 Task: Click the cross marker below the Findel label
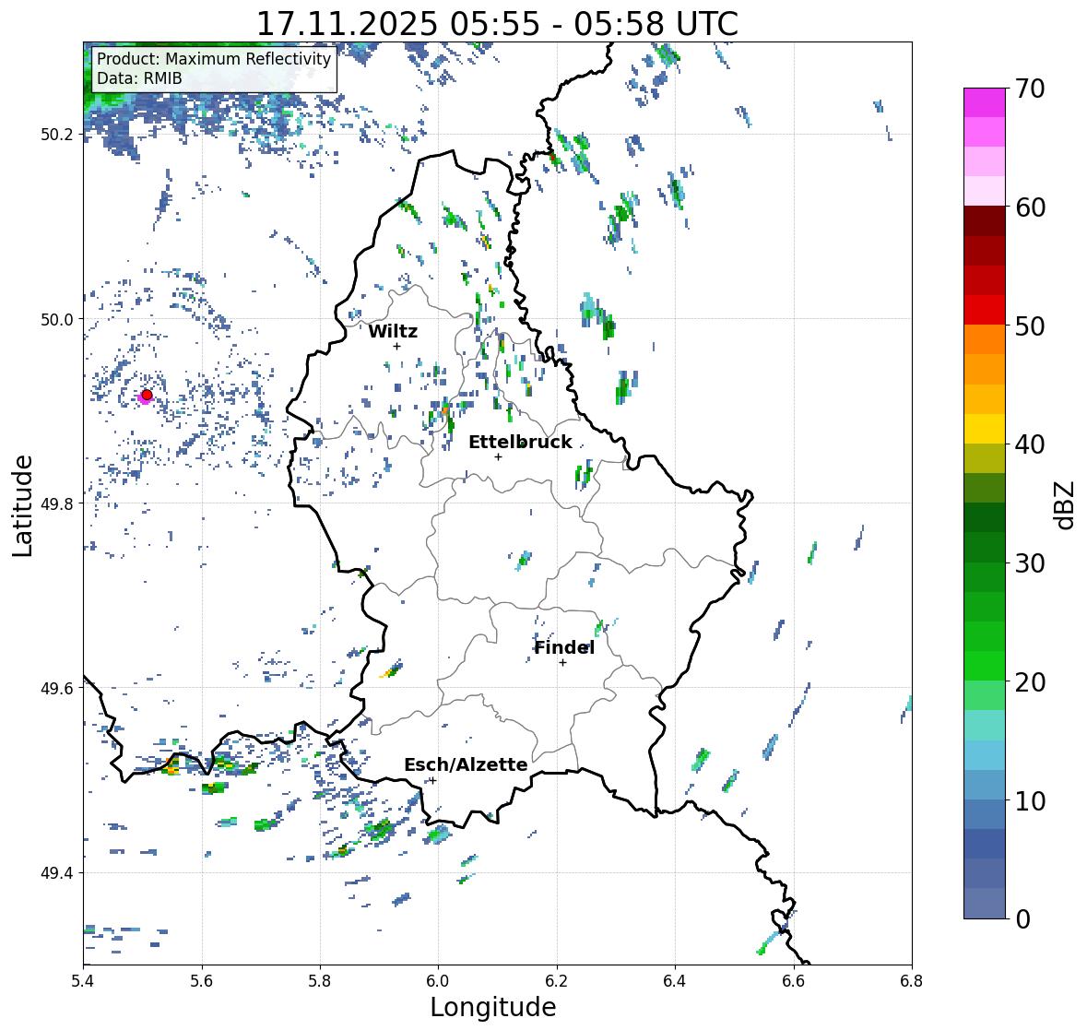tap(563, 663)
